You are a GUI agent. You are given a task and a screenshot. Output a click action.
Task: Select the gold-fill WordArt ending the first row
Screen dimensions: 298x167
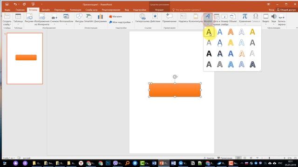[x=252, y=32]
